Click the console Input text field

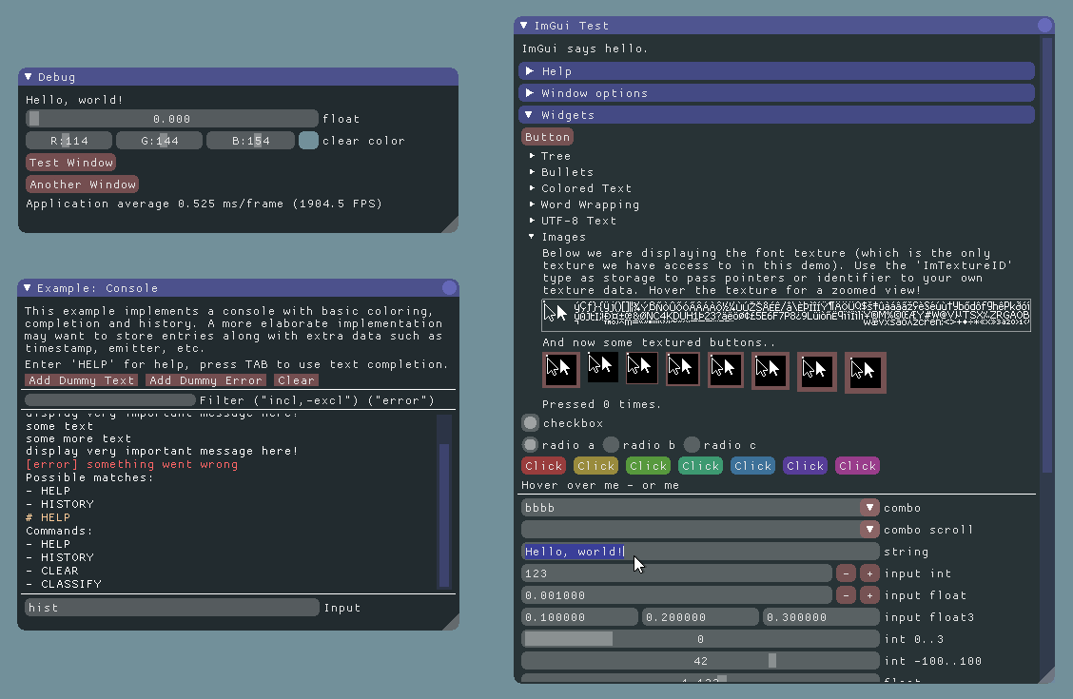point(171,608)
